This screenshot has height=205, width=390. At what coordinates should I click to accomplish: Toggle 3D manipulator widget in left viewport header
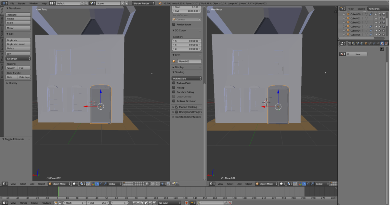[x=93, y=184]
